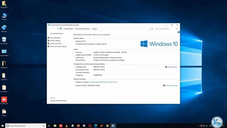This screenshot has height=128, width=227.
Task: Open Google Chrome from taskbar
Action: 107,126
